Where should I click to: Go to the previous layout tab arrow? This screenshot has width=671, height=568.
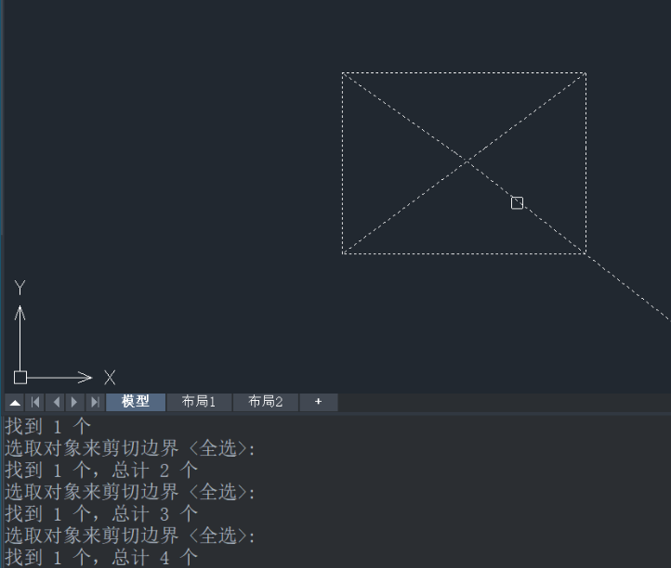pos(55,403)
